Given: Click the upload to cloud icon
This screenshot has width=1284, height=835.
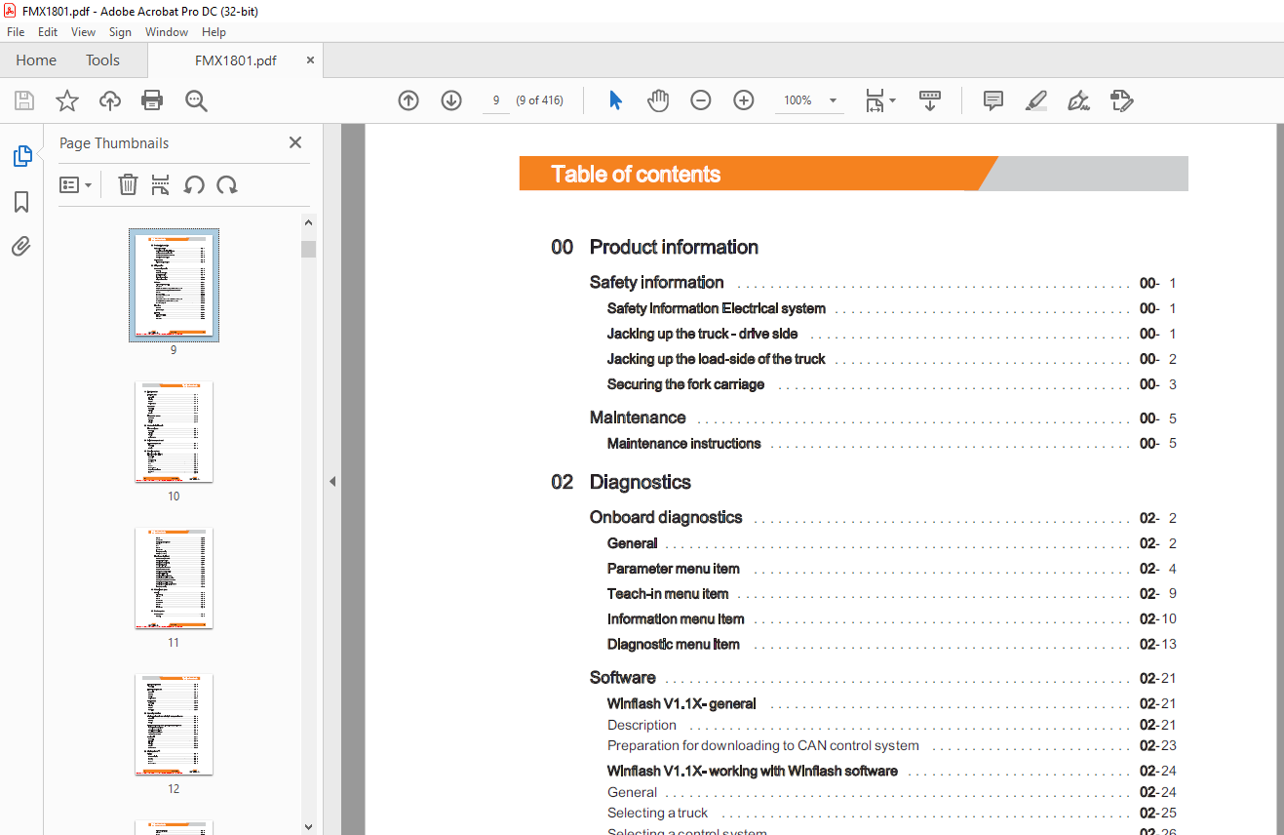Looking at the screenshot, I should pyautogui.click(x=110, y=100).
